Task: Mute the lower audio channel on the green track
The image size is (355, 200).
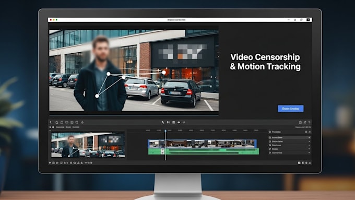Action: [x=162, y=153]
